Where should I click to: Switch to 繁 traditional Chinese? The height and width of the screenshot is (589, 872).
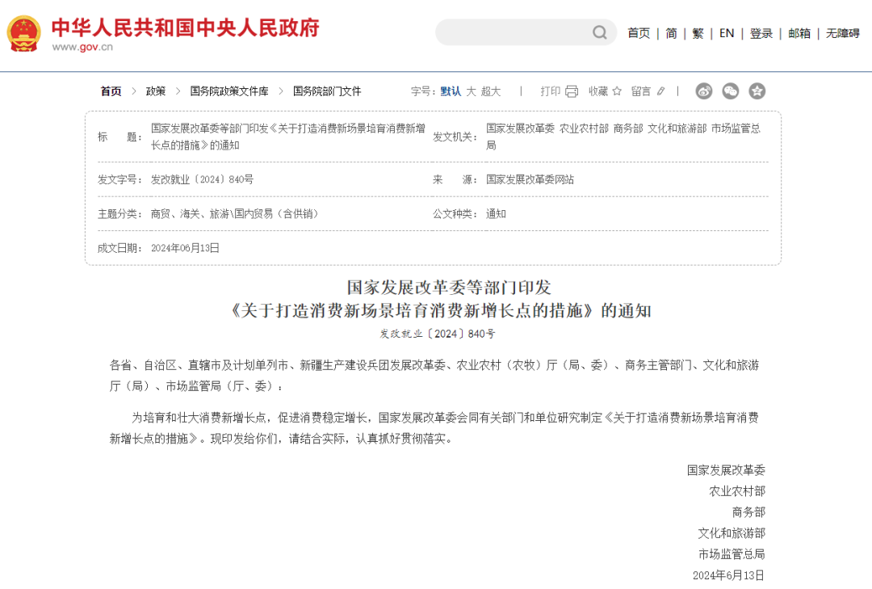coord(698,33)
